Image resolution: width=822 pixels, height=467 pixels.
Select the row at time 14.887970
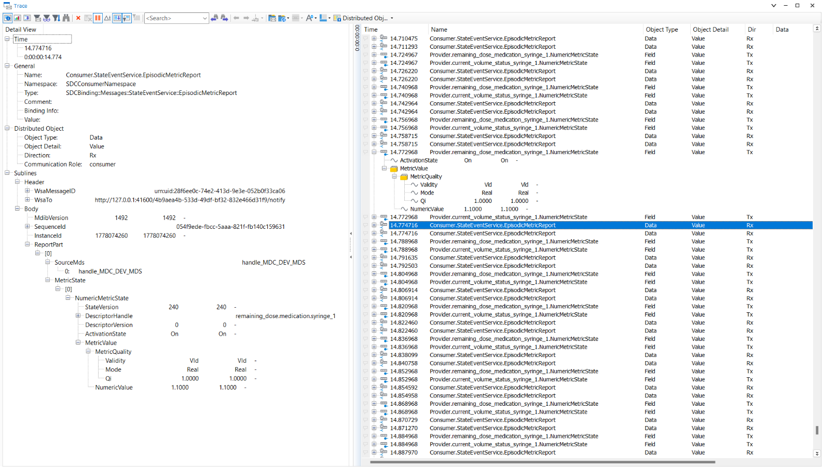point(588,452)
